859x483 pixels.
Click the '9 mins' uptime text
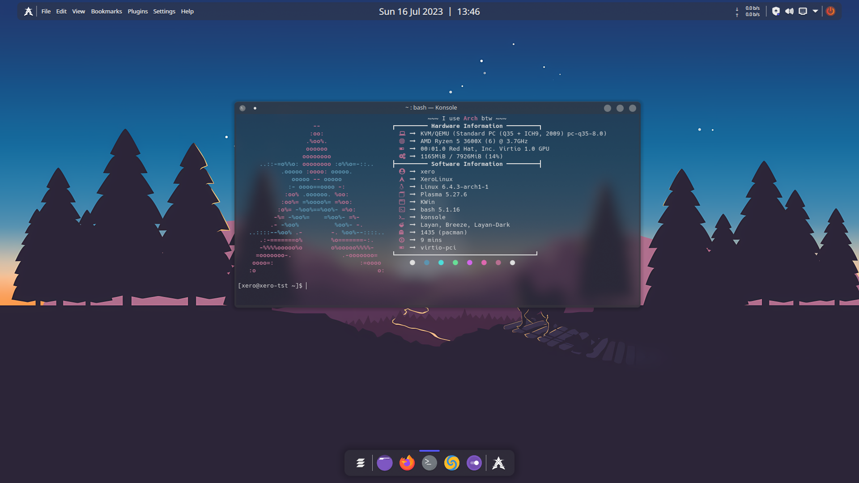[431, 240]
